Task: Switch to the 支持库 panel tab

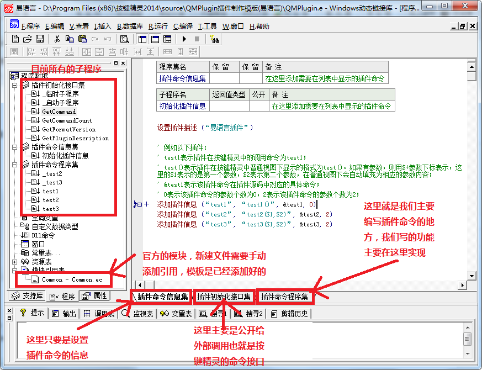Action: [27, 297]
